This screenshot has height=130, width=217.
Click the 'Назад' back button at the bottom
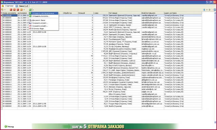click(x=9, y=127)
